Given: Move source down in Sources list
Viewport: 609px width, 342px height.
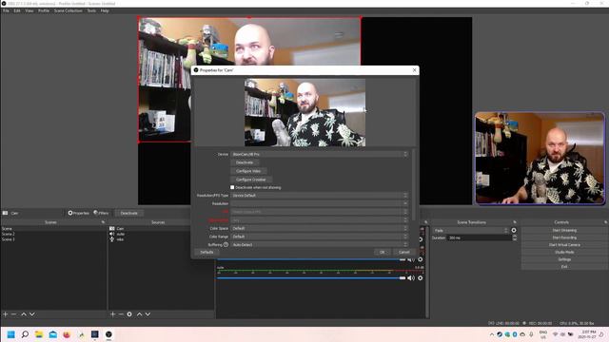Looking at the screenshot, I should (x=148, y=314).
